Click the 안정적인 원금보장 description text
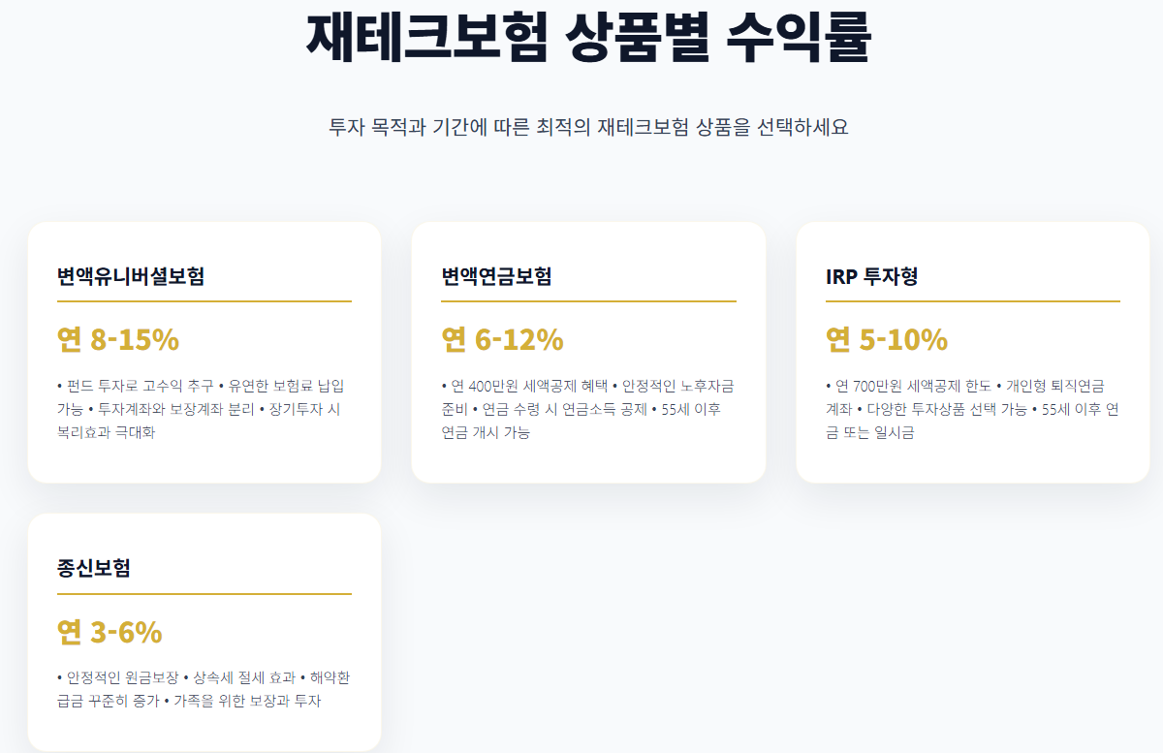 coord(123,677)
